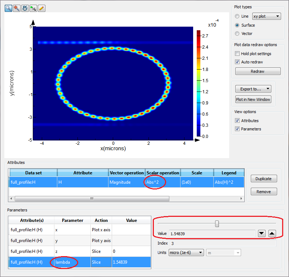Open the pencil edit plot settings tool
Screen dimensions: 289x277
point(41,8)
